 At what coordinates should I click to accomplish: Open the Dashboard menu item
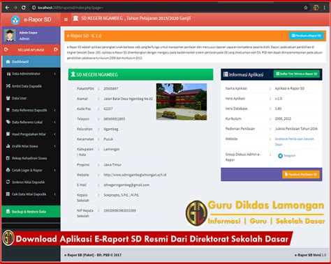point(31,61)
